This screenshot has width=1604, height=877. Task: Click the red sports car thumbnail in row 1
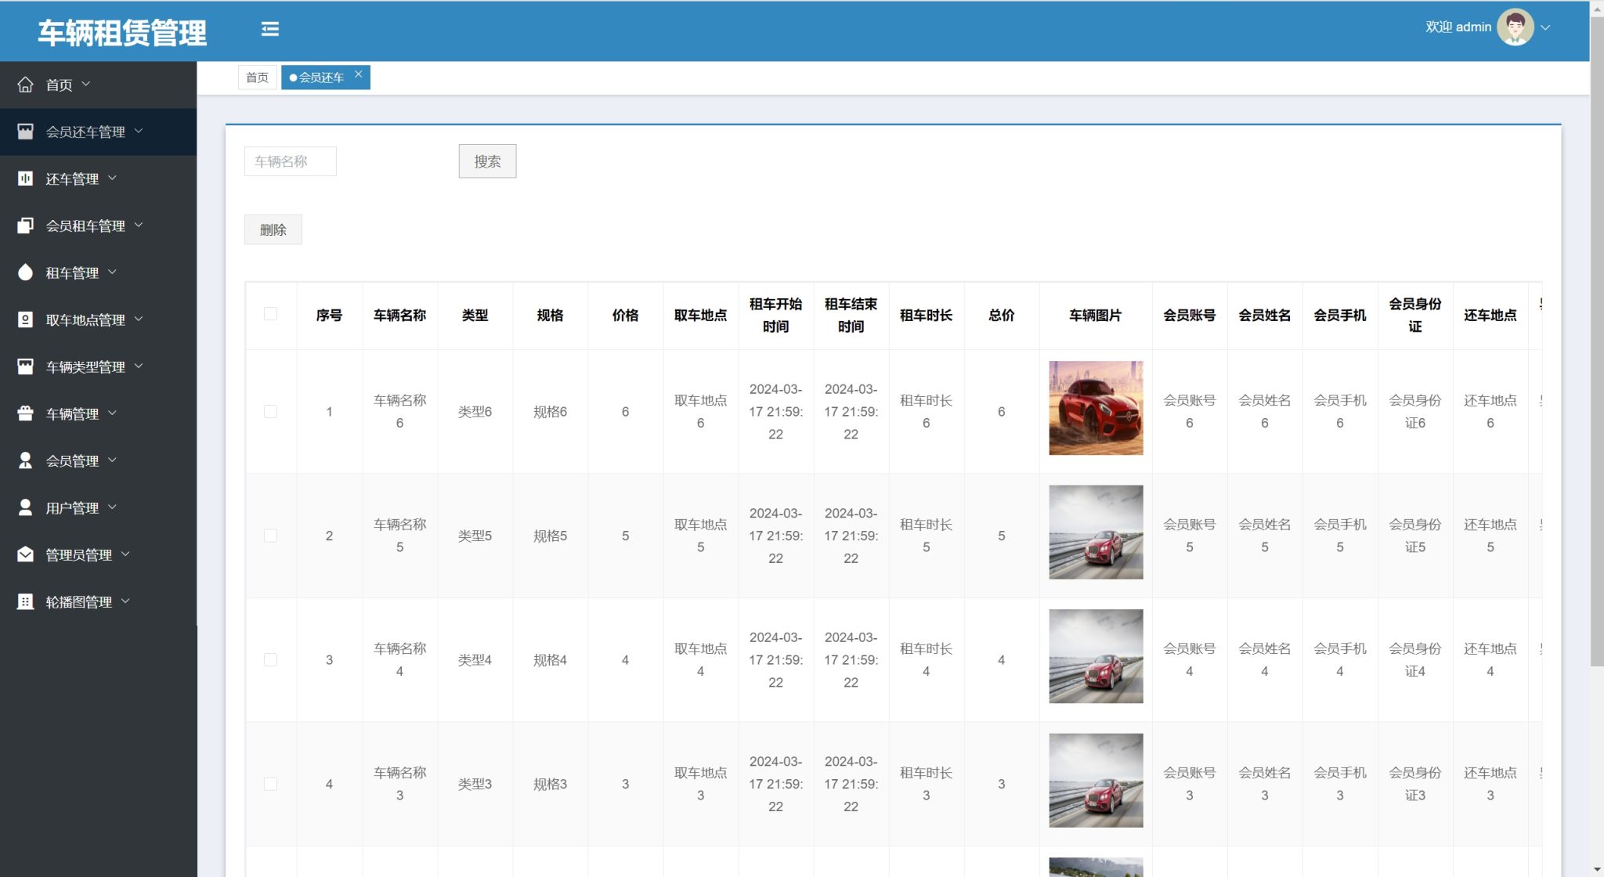1095,407
